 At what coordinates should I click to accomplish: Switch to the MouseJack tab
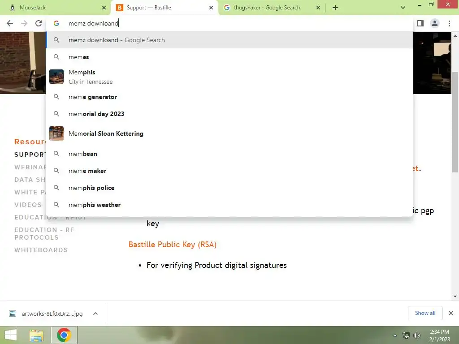tap(55, 8)
